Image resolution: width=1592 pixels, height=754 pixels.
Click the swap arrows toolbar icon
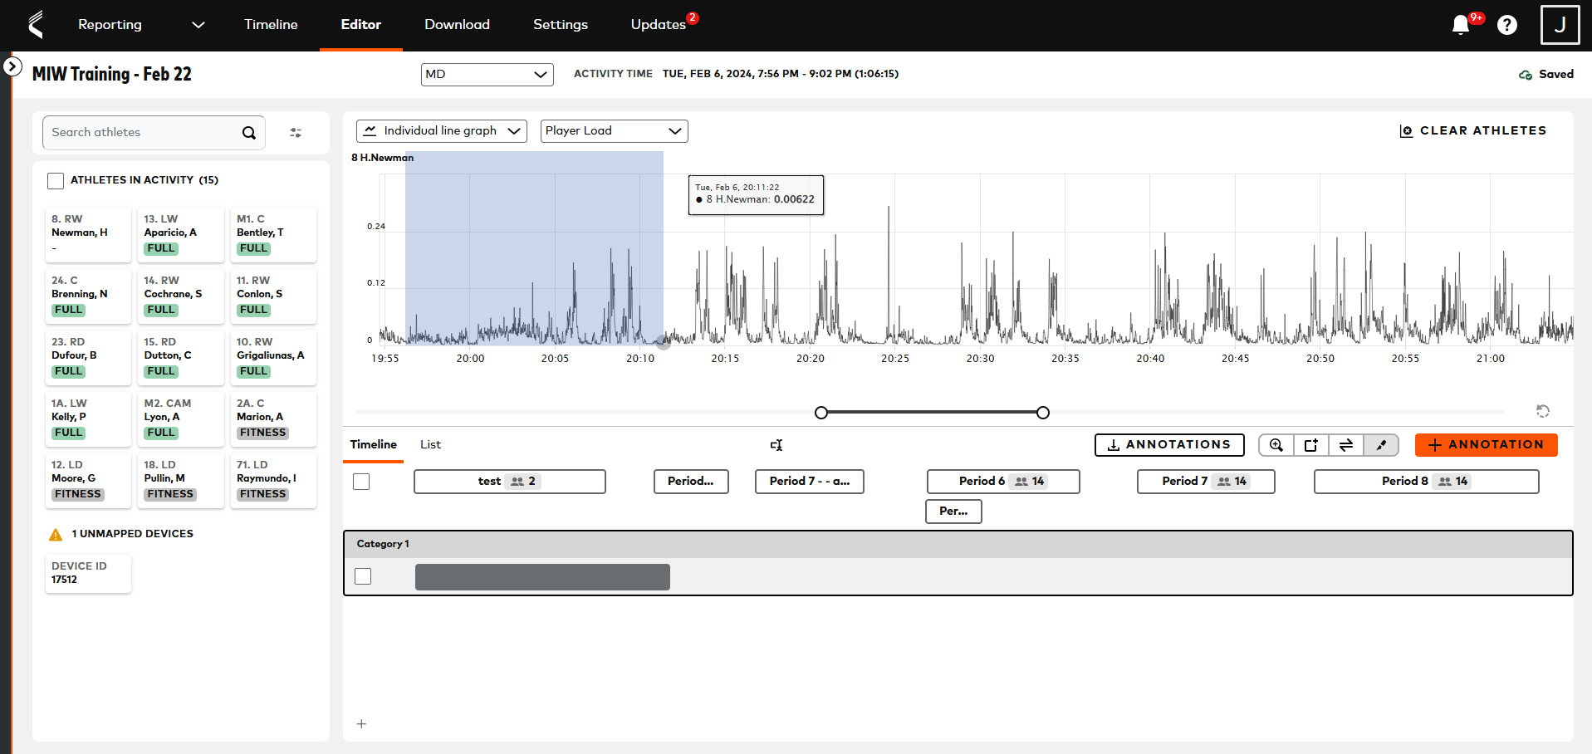1346,445
